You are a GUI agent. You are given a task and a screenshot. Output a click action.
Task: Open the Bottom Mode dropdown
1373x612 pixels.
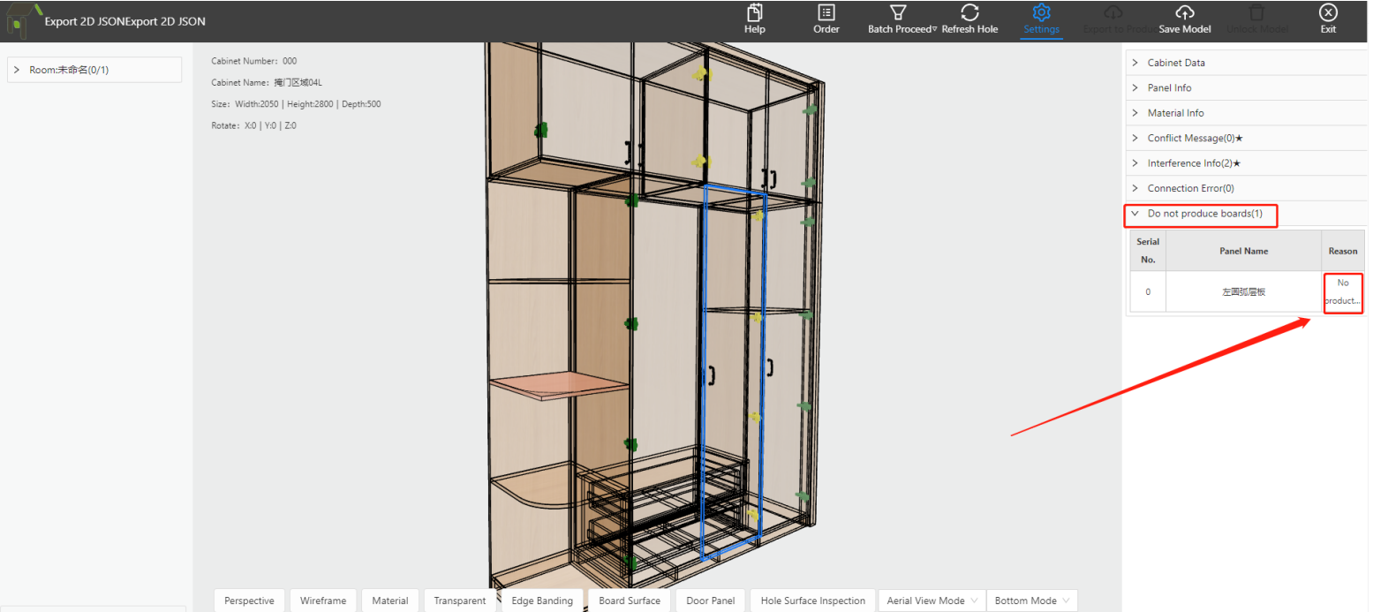[x=1032, y=601]
